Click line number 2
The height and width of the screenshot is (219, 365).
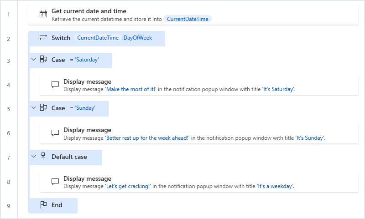pos(9,39)
